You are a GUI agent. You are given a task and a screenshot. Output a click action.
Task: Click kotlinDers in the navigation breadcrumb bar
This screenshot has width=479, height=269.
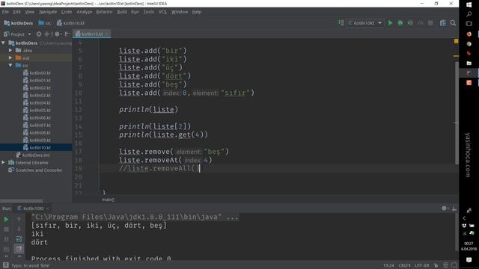click(x=18, y=23)
